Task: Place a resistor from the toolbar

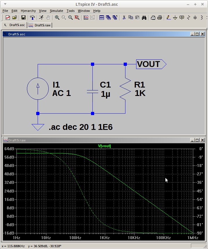Action: click(189, 17)
